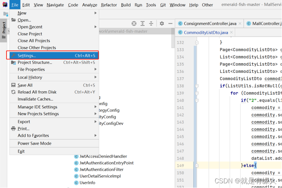This screenshot has height=188, width=282.
Task: Click the Collapse All icon in project toolbar
Action: click(x=151, y=23)
